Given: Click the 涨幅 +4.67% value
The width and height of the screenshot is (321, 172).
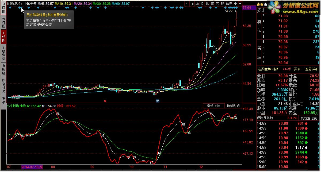Looking at the screenshot, I should click(x=282, y=85).
